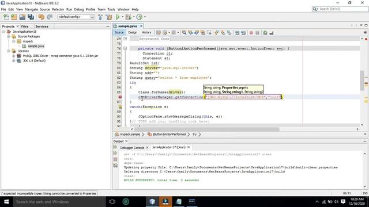This screenshot has width=369, height=207.
Task: Click the Last Edit icon in editor toolbar
Action: click(159, 33)
